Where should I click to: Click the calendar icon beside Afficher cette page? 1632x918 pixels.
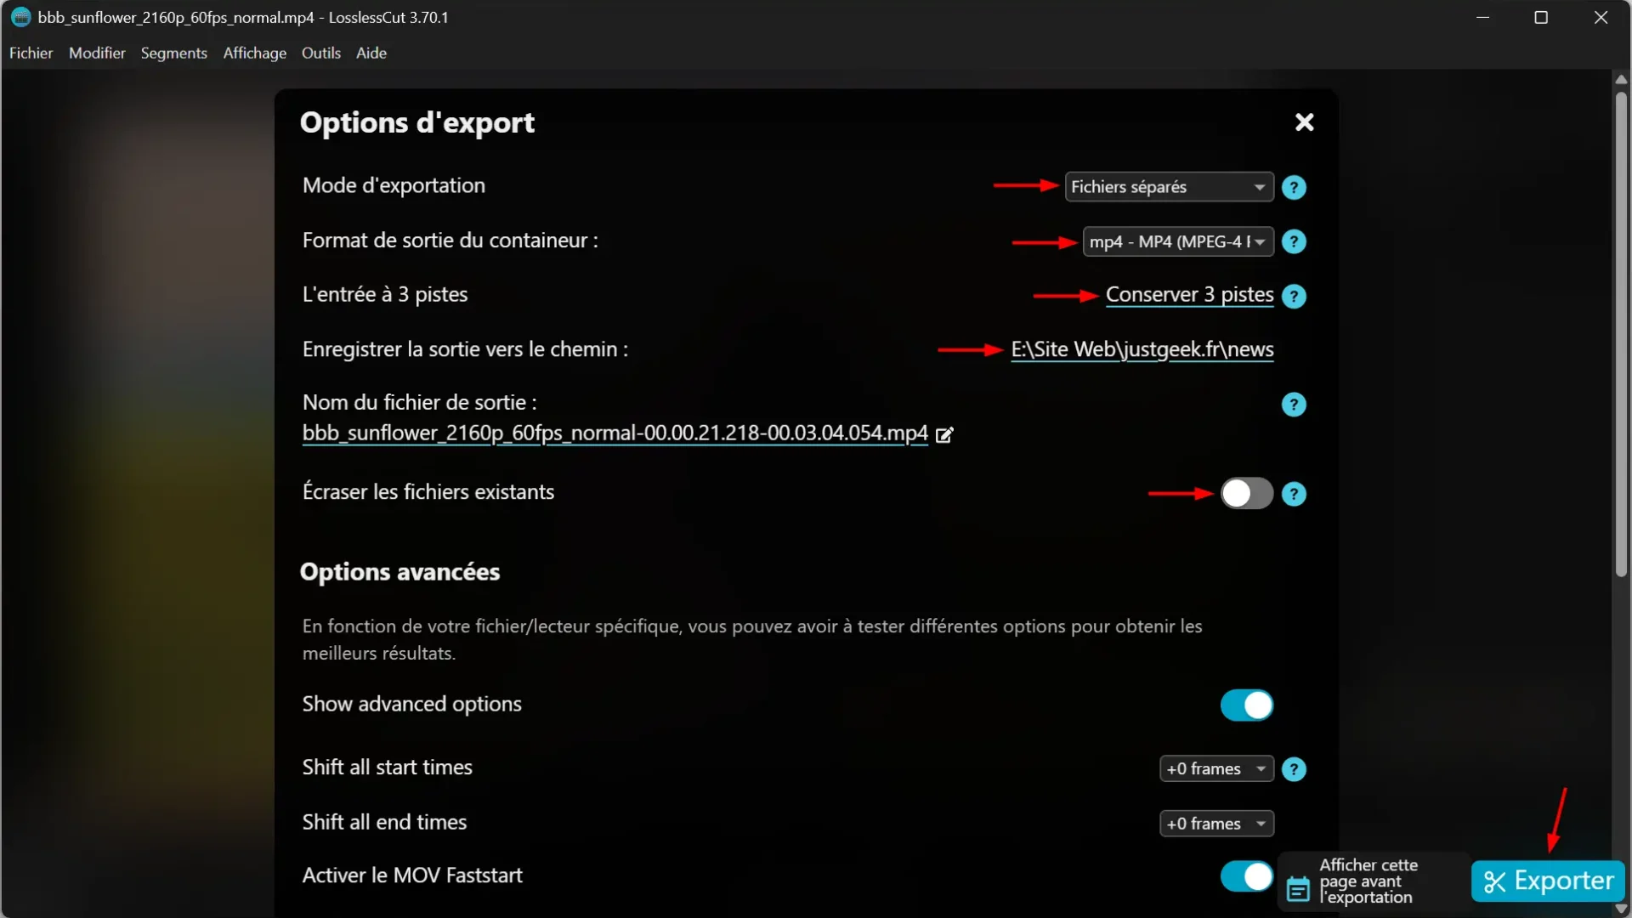[1298, 889]
